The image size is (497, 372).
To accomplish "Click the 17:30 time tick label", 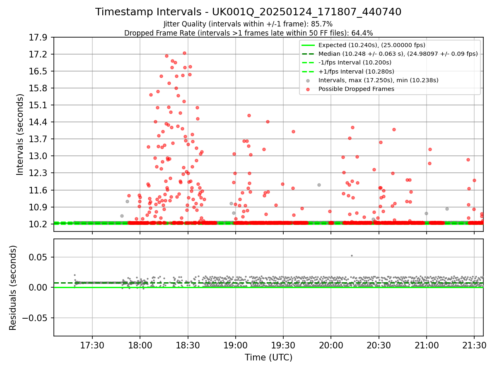I will pyautogui.click(x=92, y=345).
